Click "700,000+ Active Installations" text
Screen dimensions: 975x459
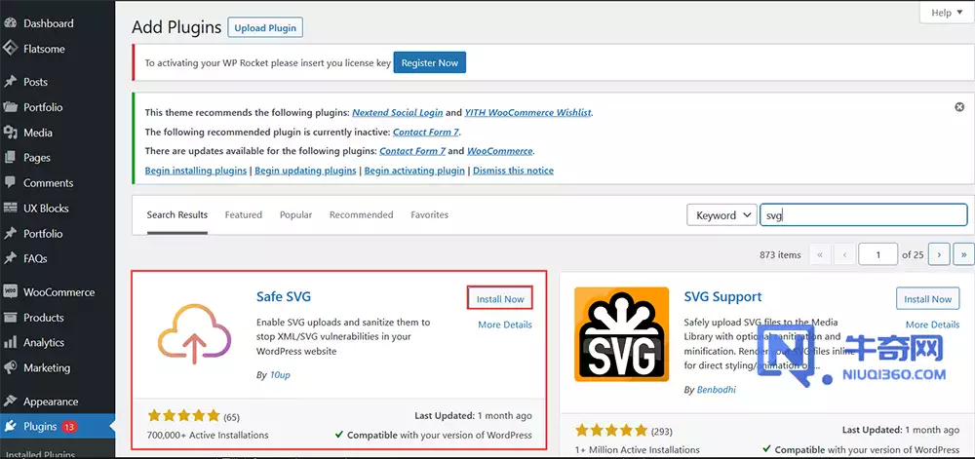pos(208,435)
